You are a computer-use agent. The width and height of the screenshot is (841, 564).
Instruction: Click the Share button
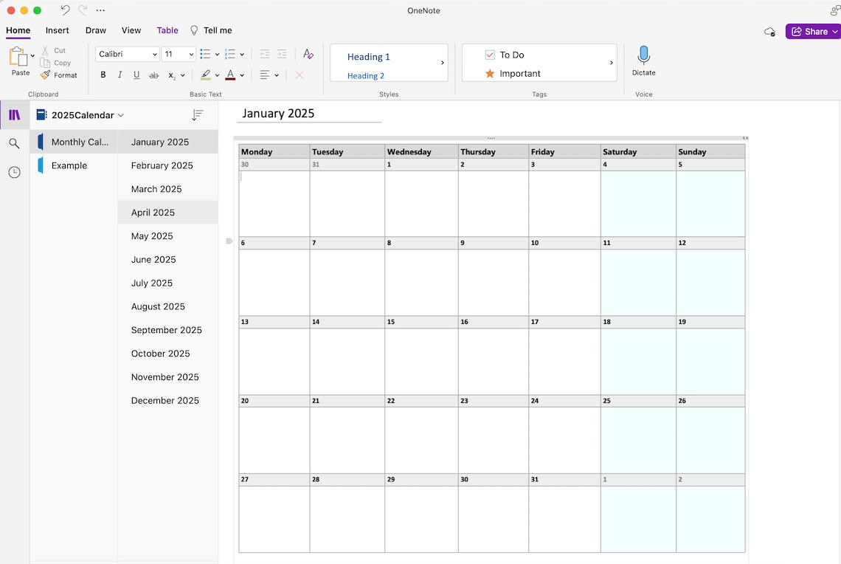(812, 31)
